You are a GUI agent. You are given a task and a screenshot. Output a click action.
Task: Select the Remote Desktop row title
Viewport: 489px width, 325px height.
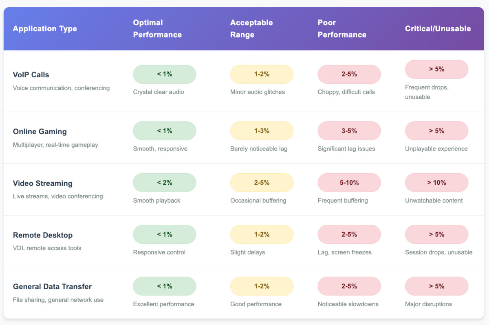click(x=42, y=235)
